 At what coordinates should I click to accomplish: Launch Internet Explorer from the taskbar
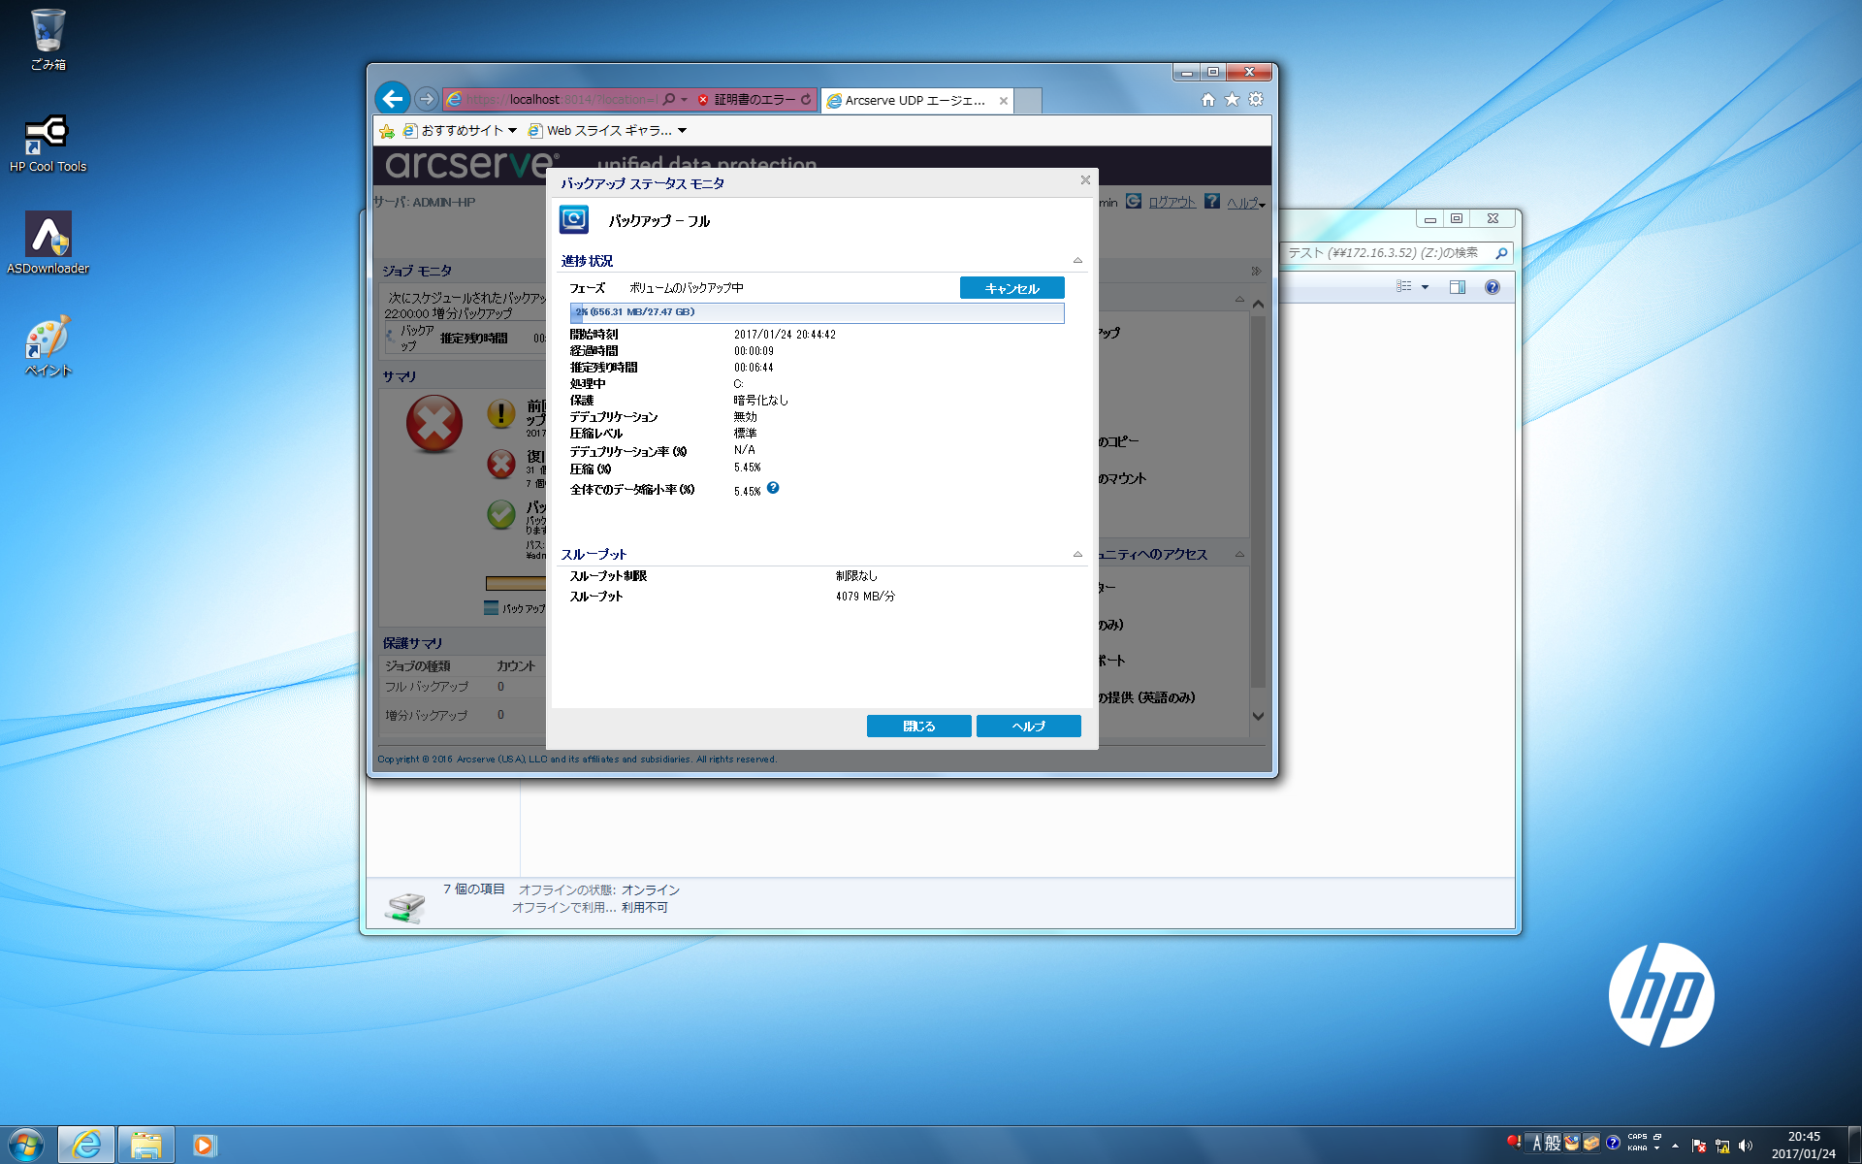(86, 1145)
